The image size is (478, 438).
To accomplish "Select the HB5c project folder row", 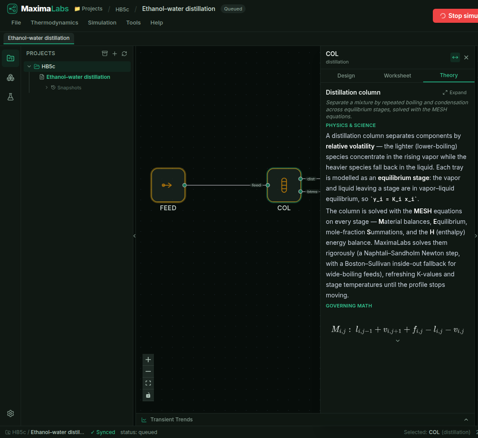I will (x=77, y=66).
